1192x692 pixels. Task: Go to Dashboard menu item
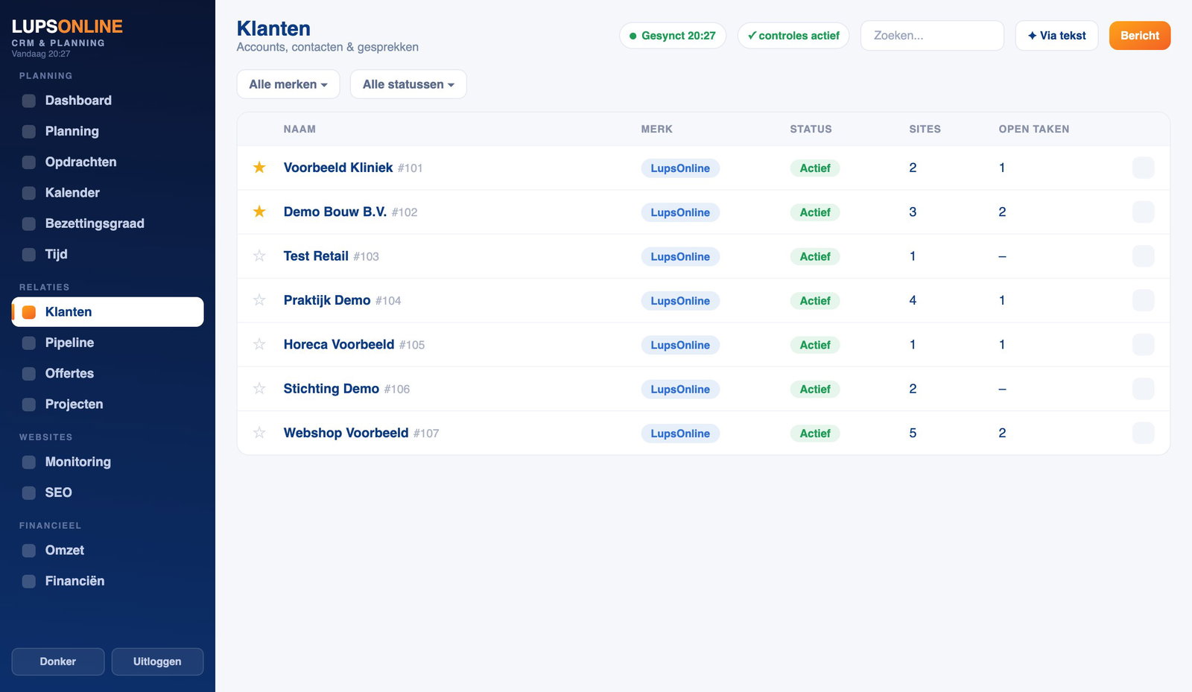click(107, 101)
